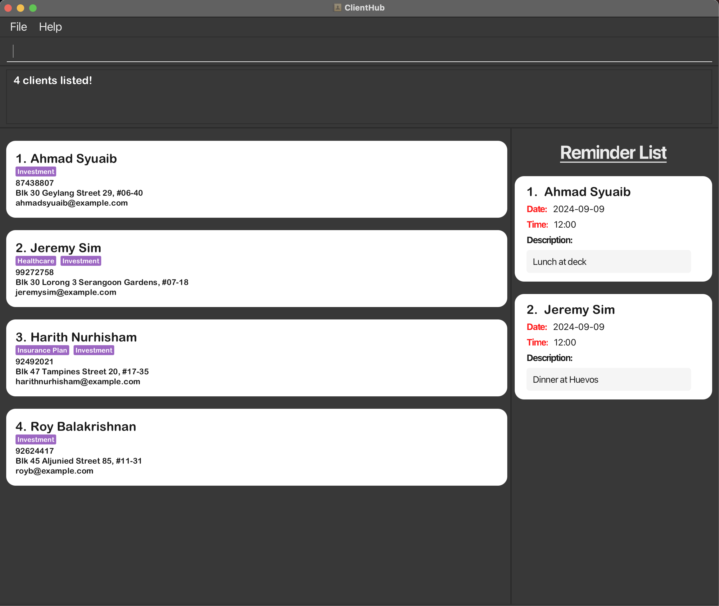The width and height of the screenshot is (719, 606).
Task: Select the Ahmad Syuaib client card
Action: point(256,179)
